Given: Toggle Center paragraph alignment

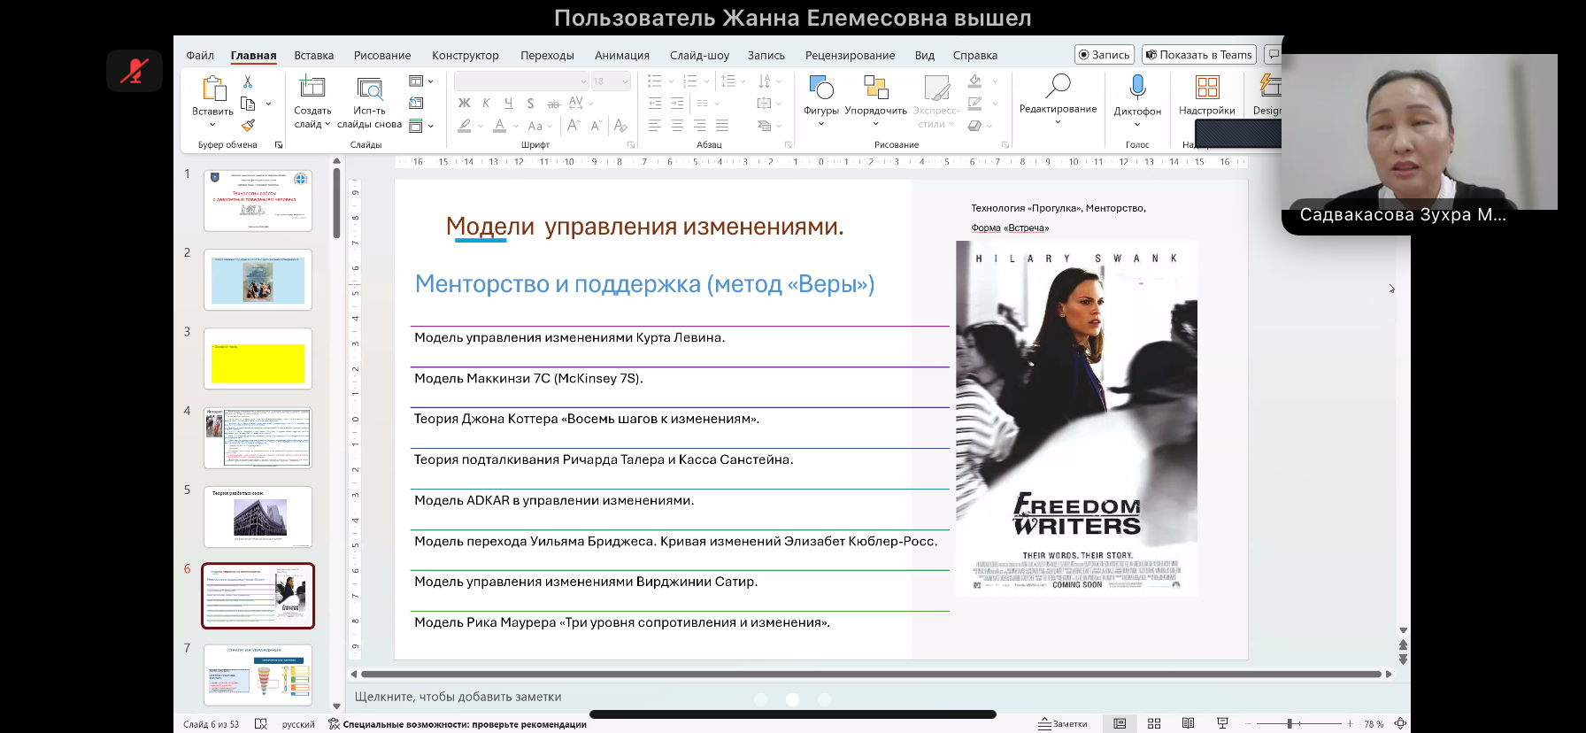Looking at the screenshot, I should pyautogui.click(x=677, y=126).
